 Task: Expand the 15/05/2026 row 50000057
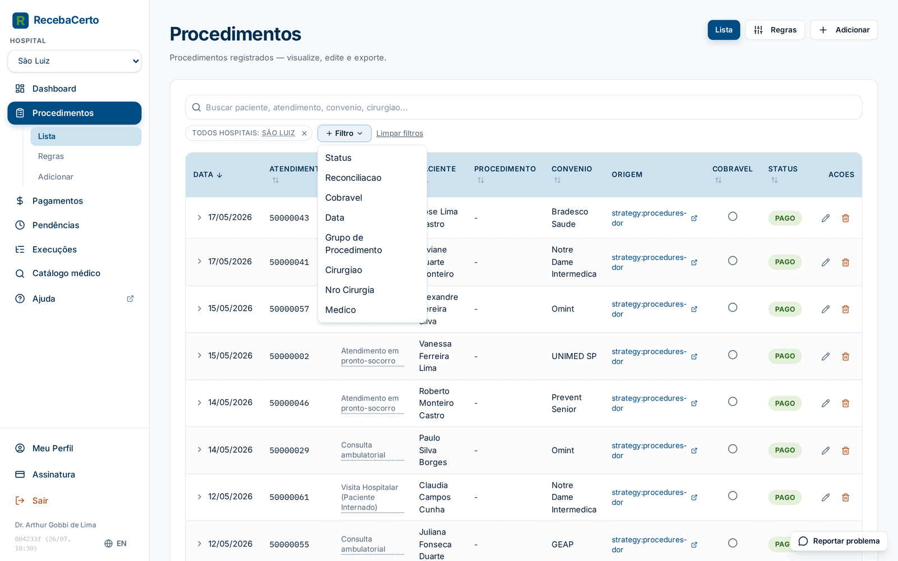coord(199,309)
